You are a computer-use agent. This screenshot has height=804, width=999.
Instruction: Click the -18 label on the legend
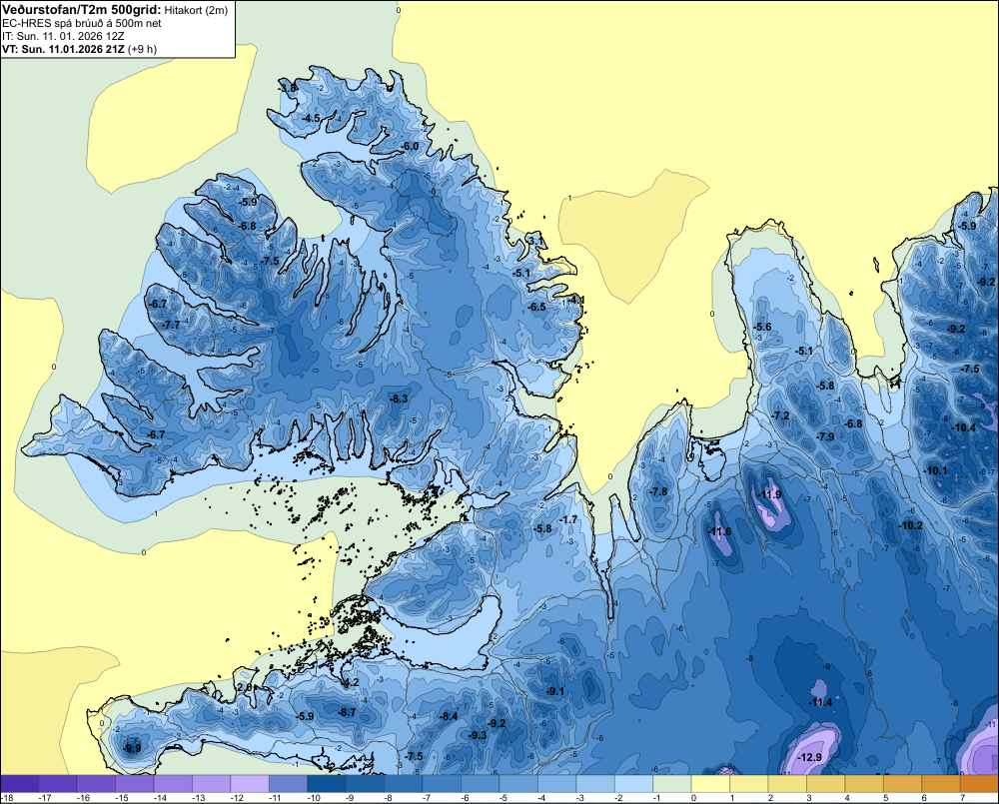click(7, 798)
